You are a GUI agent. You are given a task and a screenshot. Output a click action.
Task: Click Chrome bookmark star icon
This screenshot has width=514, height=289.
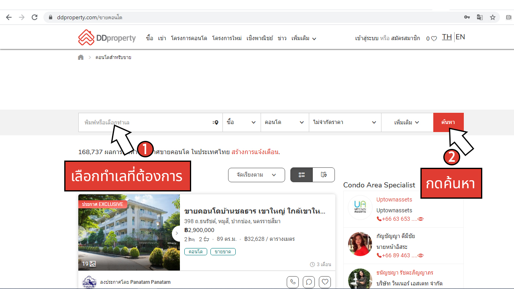pos(493,17)
